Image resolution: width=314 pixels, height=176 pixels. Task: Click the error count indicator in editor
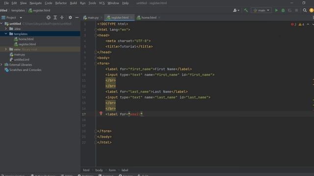(293, 24)
